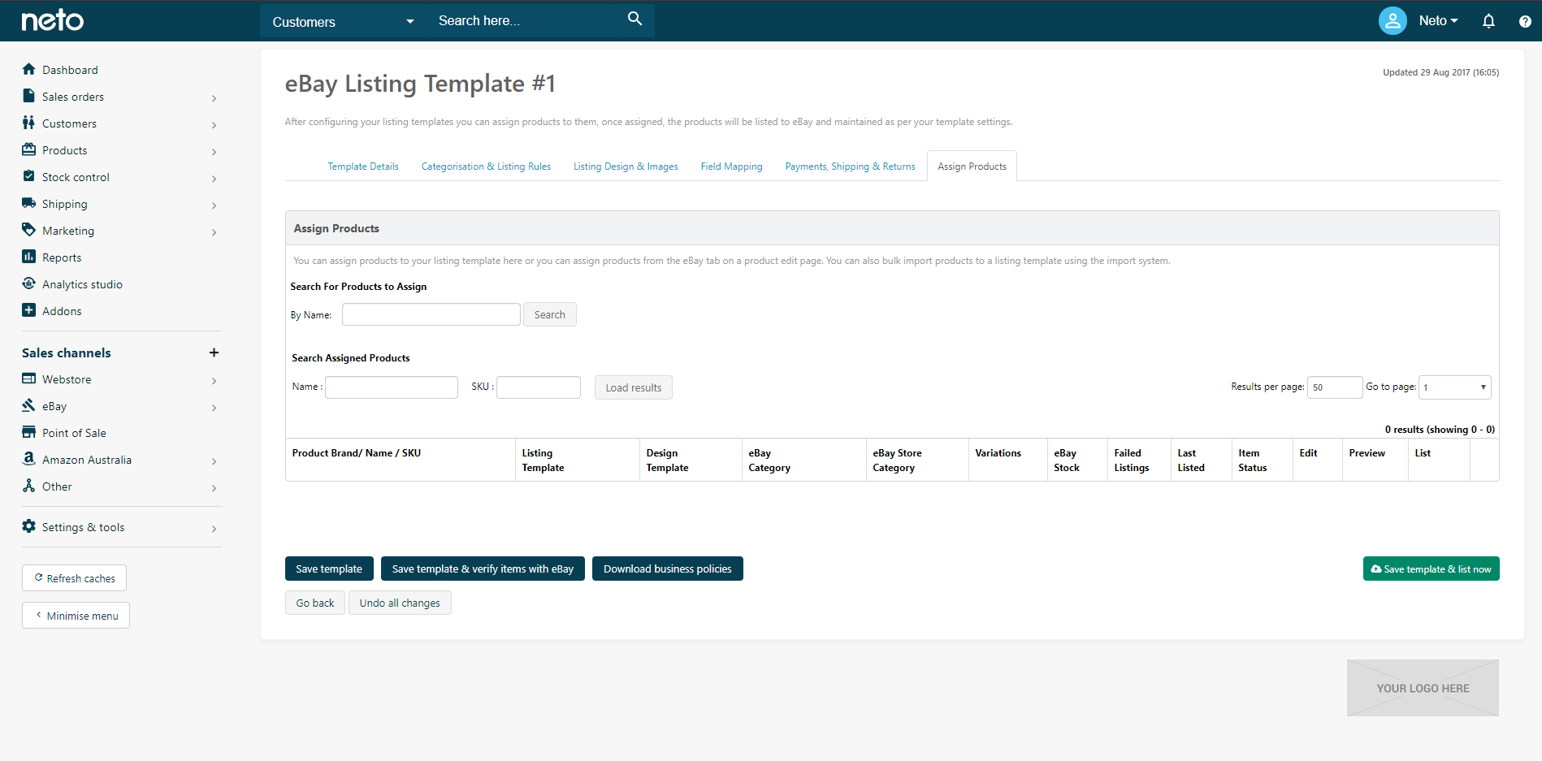This screenshot has width=1542, height=761.
Task: Expand Settings & tools submenu chevron
Action: point(214,529)
